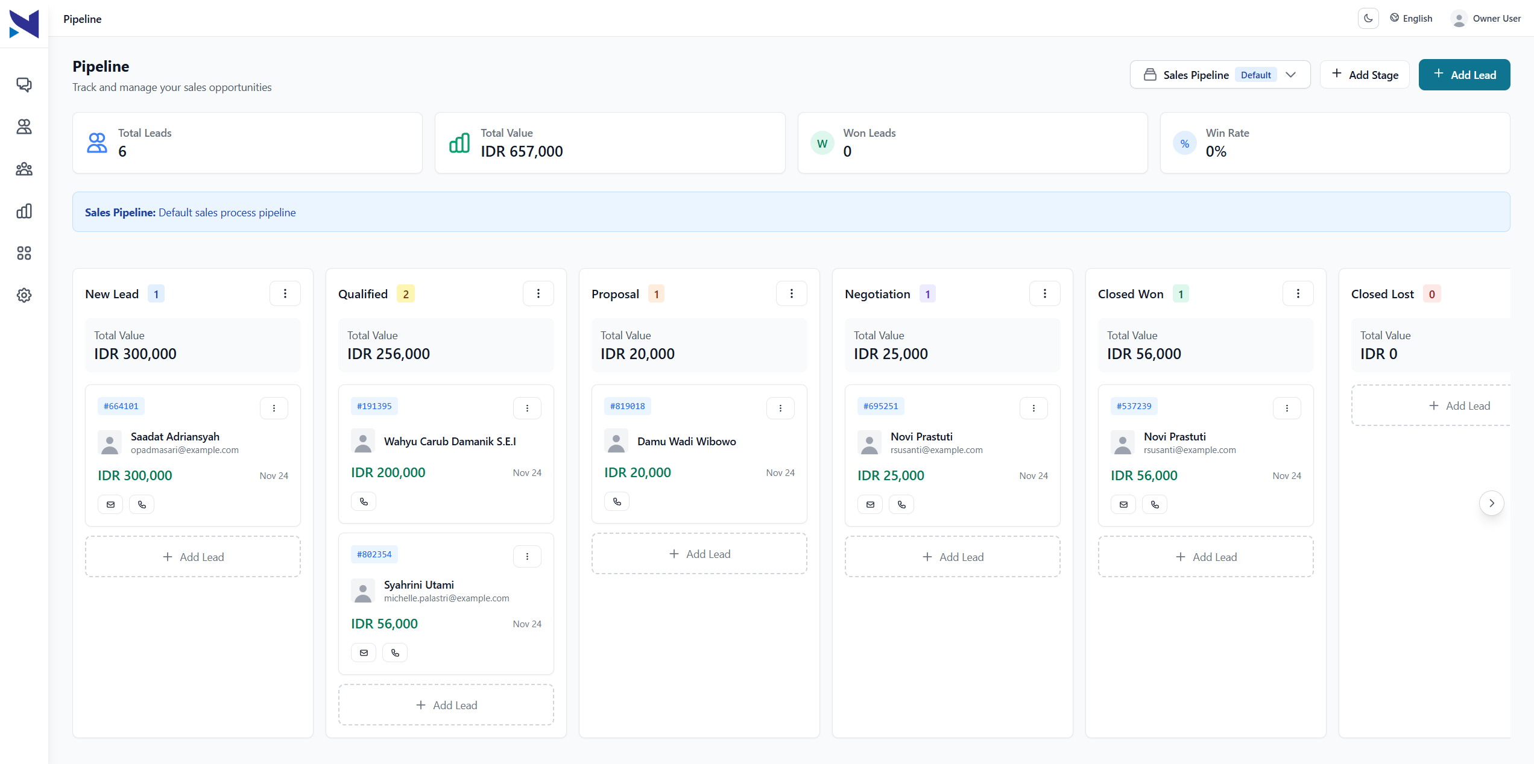
Task: Call lead #537239 via phone icon
Action: (x=1155, y=504)
